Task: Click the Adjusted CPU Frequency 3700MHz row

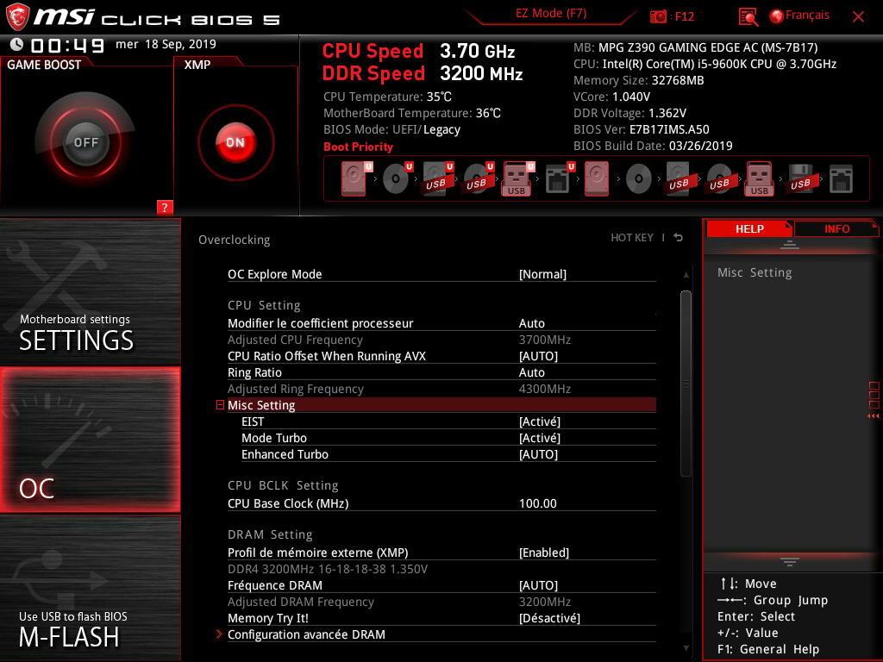Action: pyautogui.click(x=441, y=340)
